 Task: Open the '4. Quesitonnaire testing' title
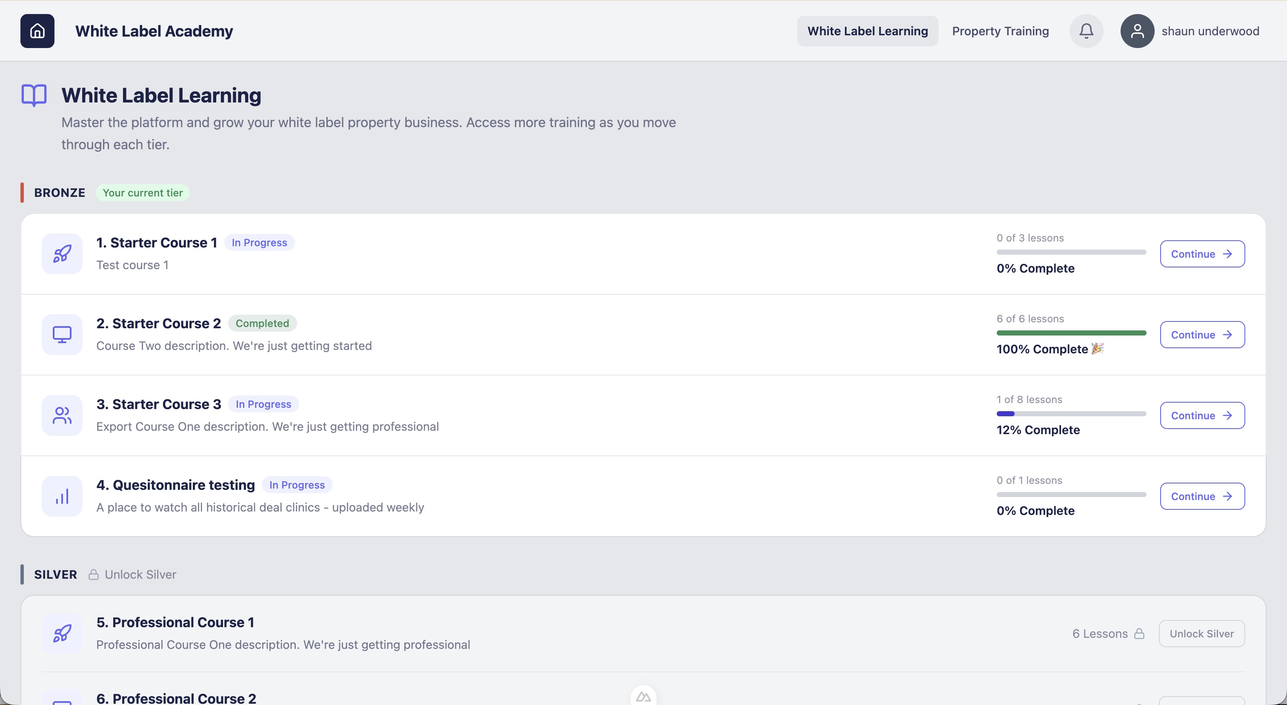point(175,485)
